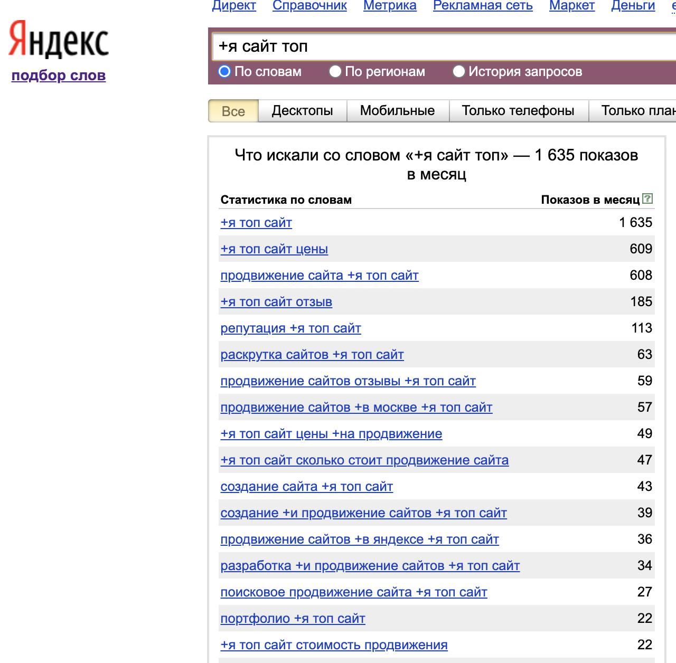This screenshot has height=663, width=676.
Task: Open the Маркет link
Action: coord(571,6)
